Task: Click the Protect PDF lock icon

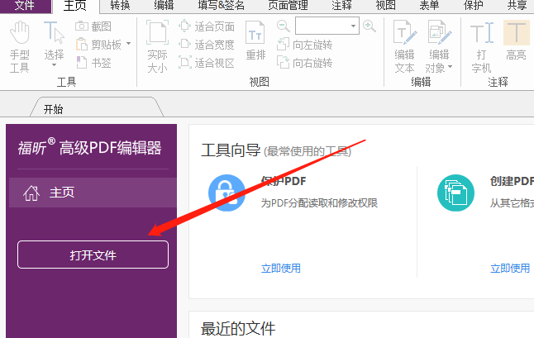Action: pyautogui.click(x=226, y=193)
